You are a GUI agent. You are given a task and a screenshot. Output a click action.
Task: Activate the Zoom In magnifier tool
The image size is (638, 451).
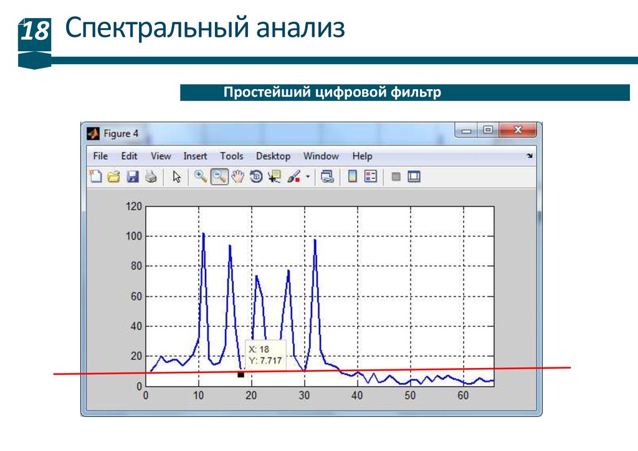pos(201,177)
